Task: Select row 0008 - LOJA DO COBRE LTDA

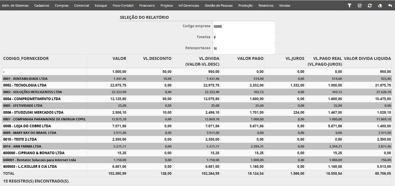Action: (x=197, y=126)
